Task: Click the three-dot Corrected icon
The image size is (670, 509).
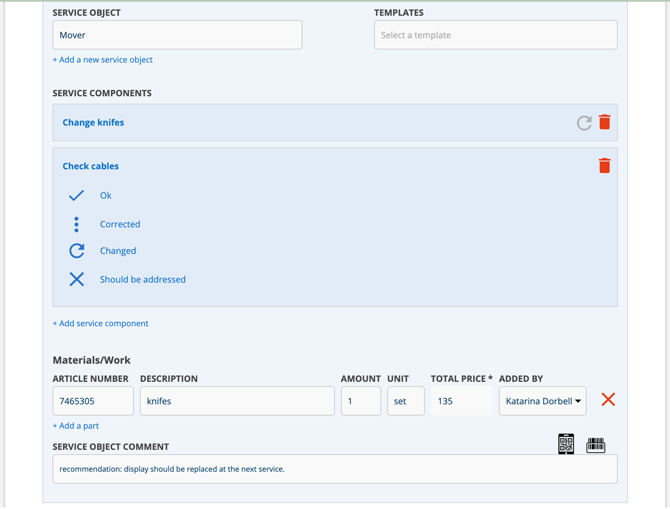Action: [77, 224]
